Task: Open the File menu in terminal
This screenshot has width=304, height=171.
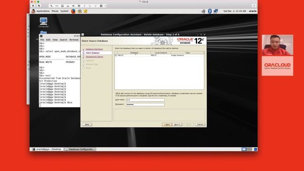Action: [42, 40]
